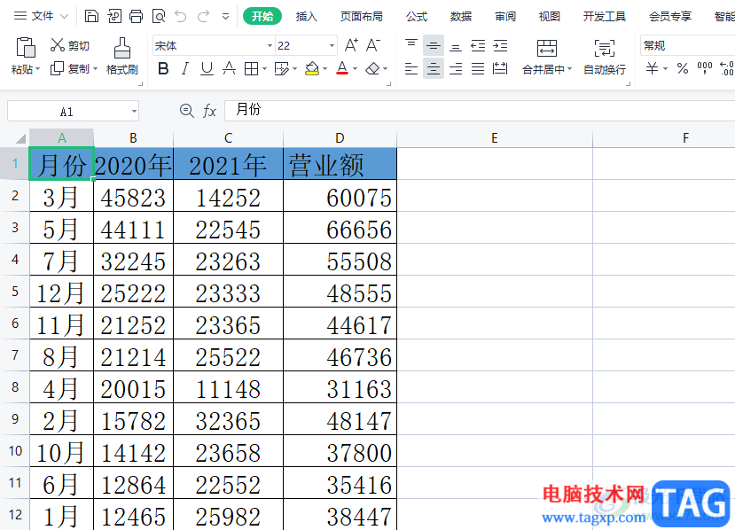Expand the quick access toolbar customize arrow
Viewport: 735px width, 530px height.
point(225,17)
